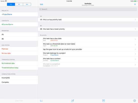Tap the archive box icon
138x103 pixels.
pyautogui.click(x=103, y=101)
